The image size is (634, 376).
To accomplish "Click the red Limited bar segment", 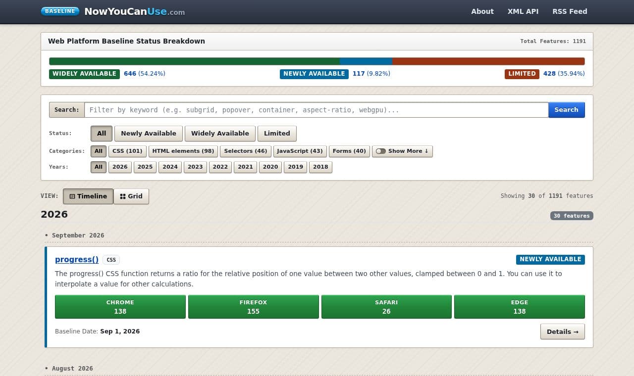I will (x=488, y=61).
